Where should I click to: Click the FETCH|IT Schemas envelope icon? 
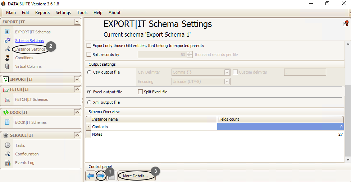click(x=8, y=99)
